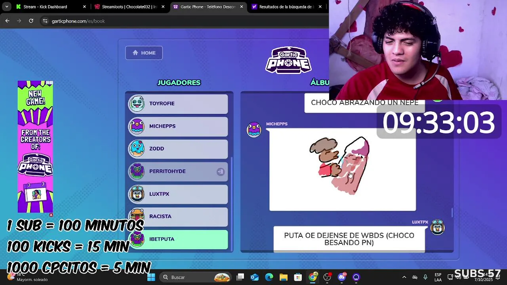507x285 pixels.
Task: Select player MICHEPPS in the list
Action: [x=178, y=126]
